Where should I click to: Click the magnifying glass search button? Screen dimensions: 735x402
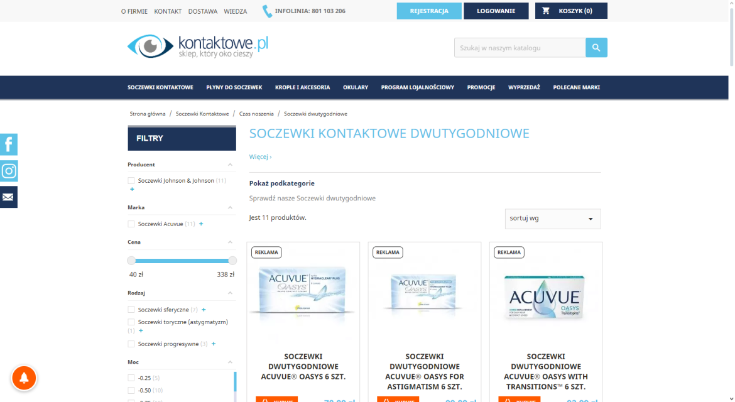[x=596, y=47]
